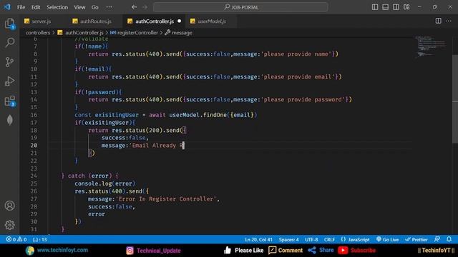Screen dimensions: 458x257
Task: Click the catch keyword on line 24
Action: (77, 176)
